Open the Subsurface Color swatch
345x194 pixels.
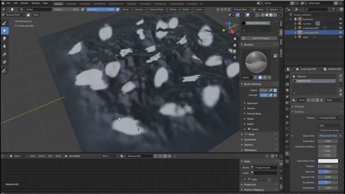(328, 161)
